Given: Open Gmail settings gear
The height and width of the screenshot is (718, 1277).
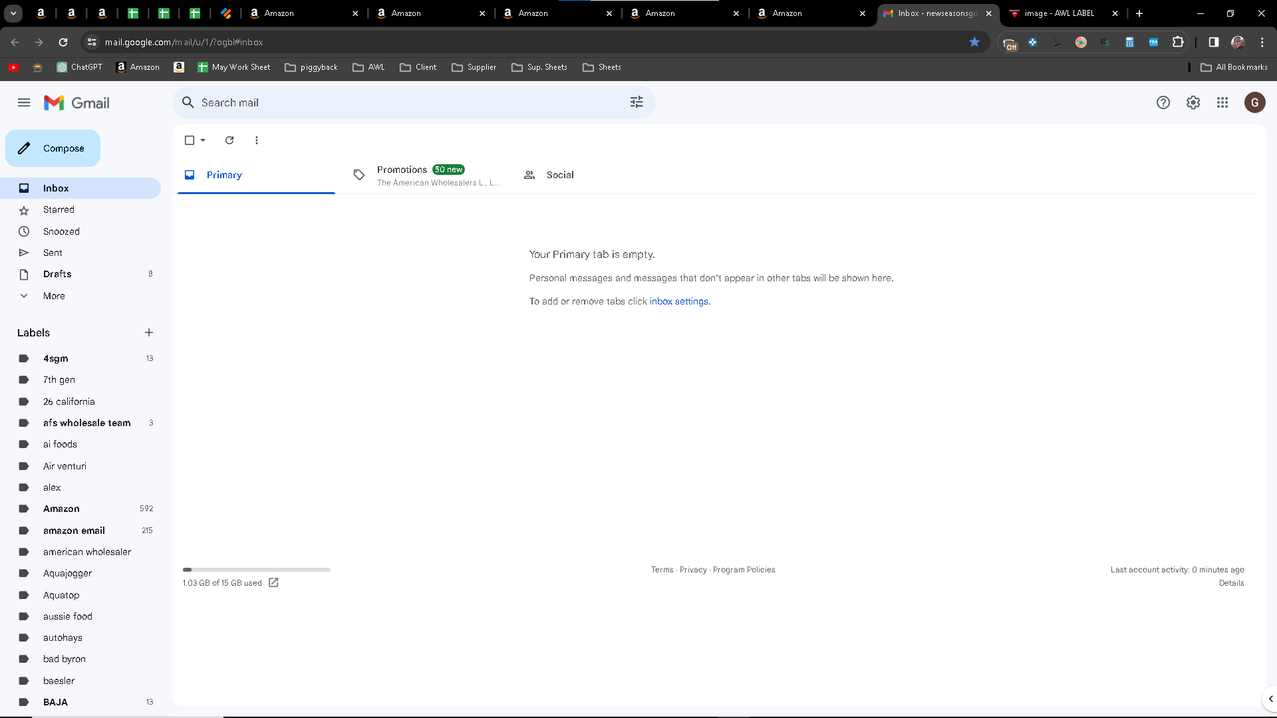Looking at the screenshot, I should 1193,102.
